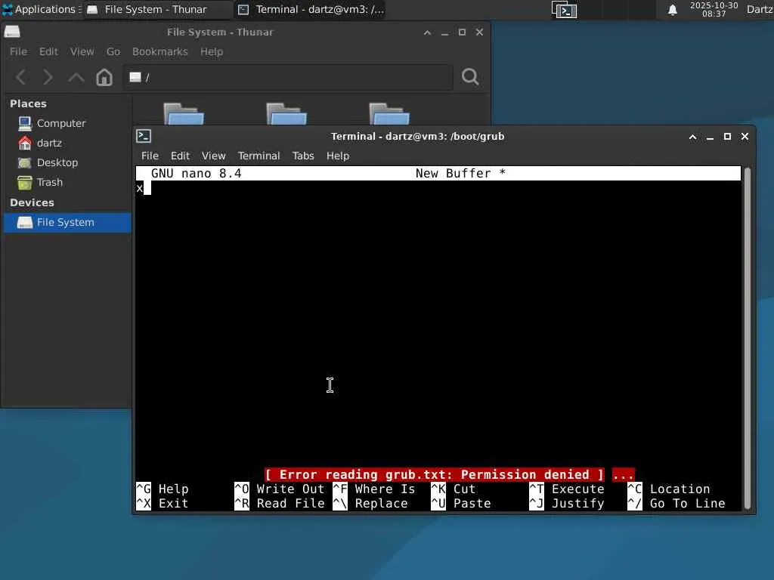
Task: Open Thunar View menu
Action: [82, 52]
